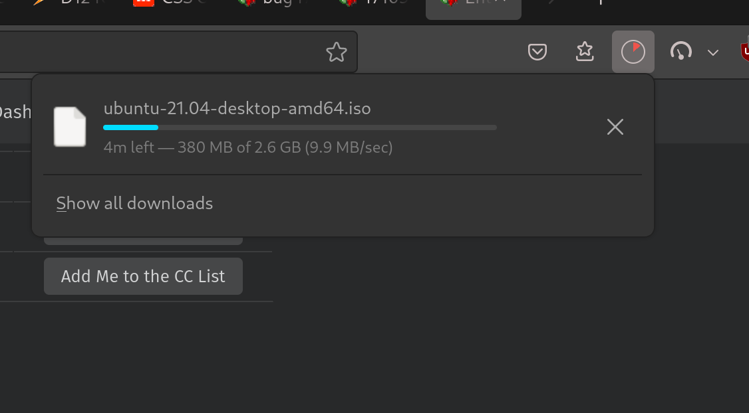Select the currently active Ent tab
This screenshot has width=749, height=413.
pos(473,4)
